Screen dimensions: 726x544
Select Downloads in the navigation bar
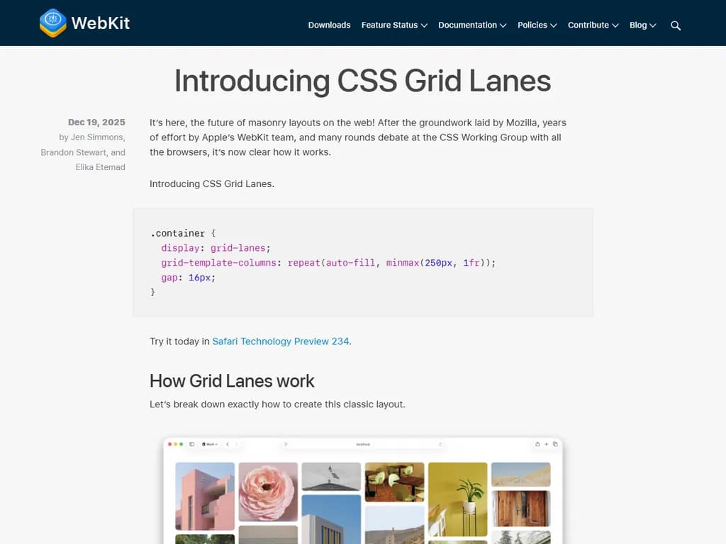329,25
